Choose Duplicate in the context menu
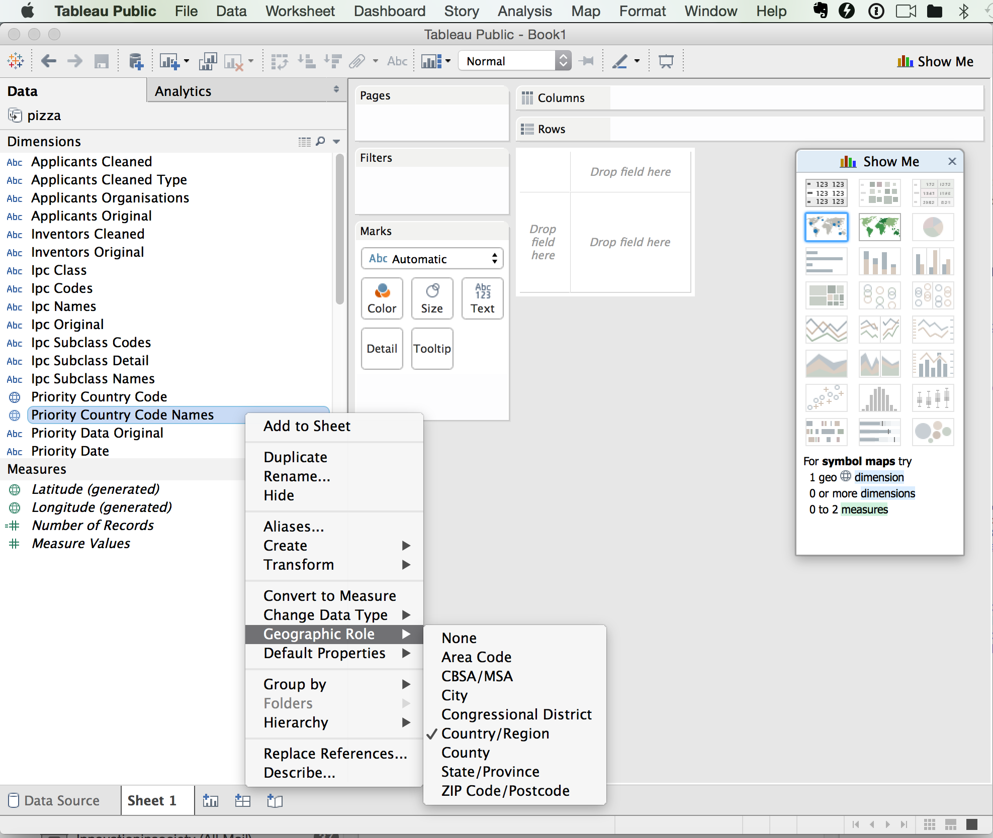This screenshot has width=993, height=838. 334,457
